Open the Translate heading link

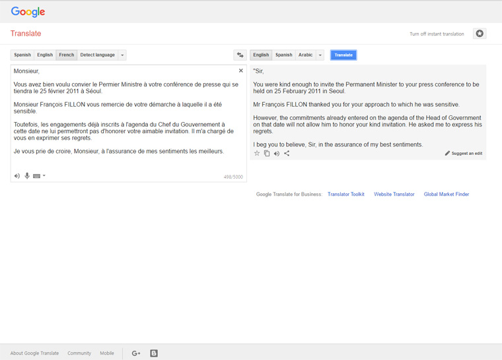26,34
